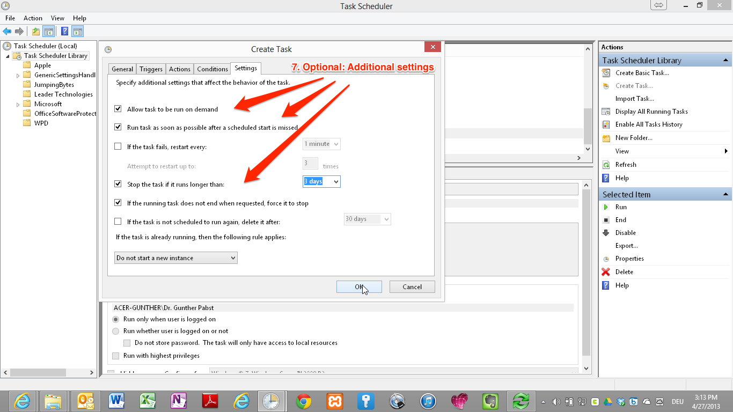The height and width of the screenshot is (412, 733).
Task: Check delete task if not scheduled again
Action: click(118, 222)
